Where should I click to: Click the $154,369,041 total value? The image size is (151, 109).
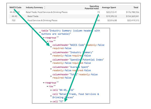coord(133,16)
